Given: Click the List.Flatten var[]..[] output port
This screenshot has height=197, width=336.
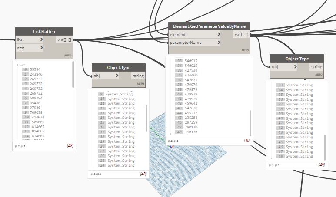Looking at the screenshot, I should (x=64, y=40).
